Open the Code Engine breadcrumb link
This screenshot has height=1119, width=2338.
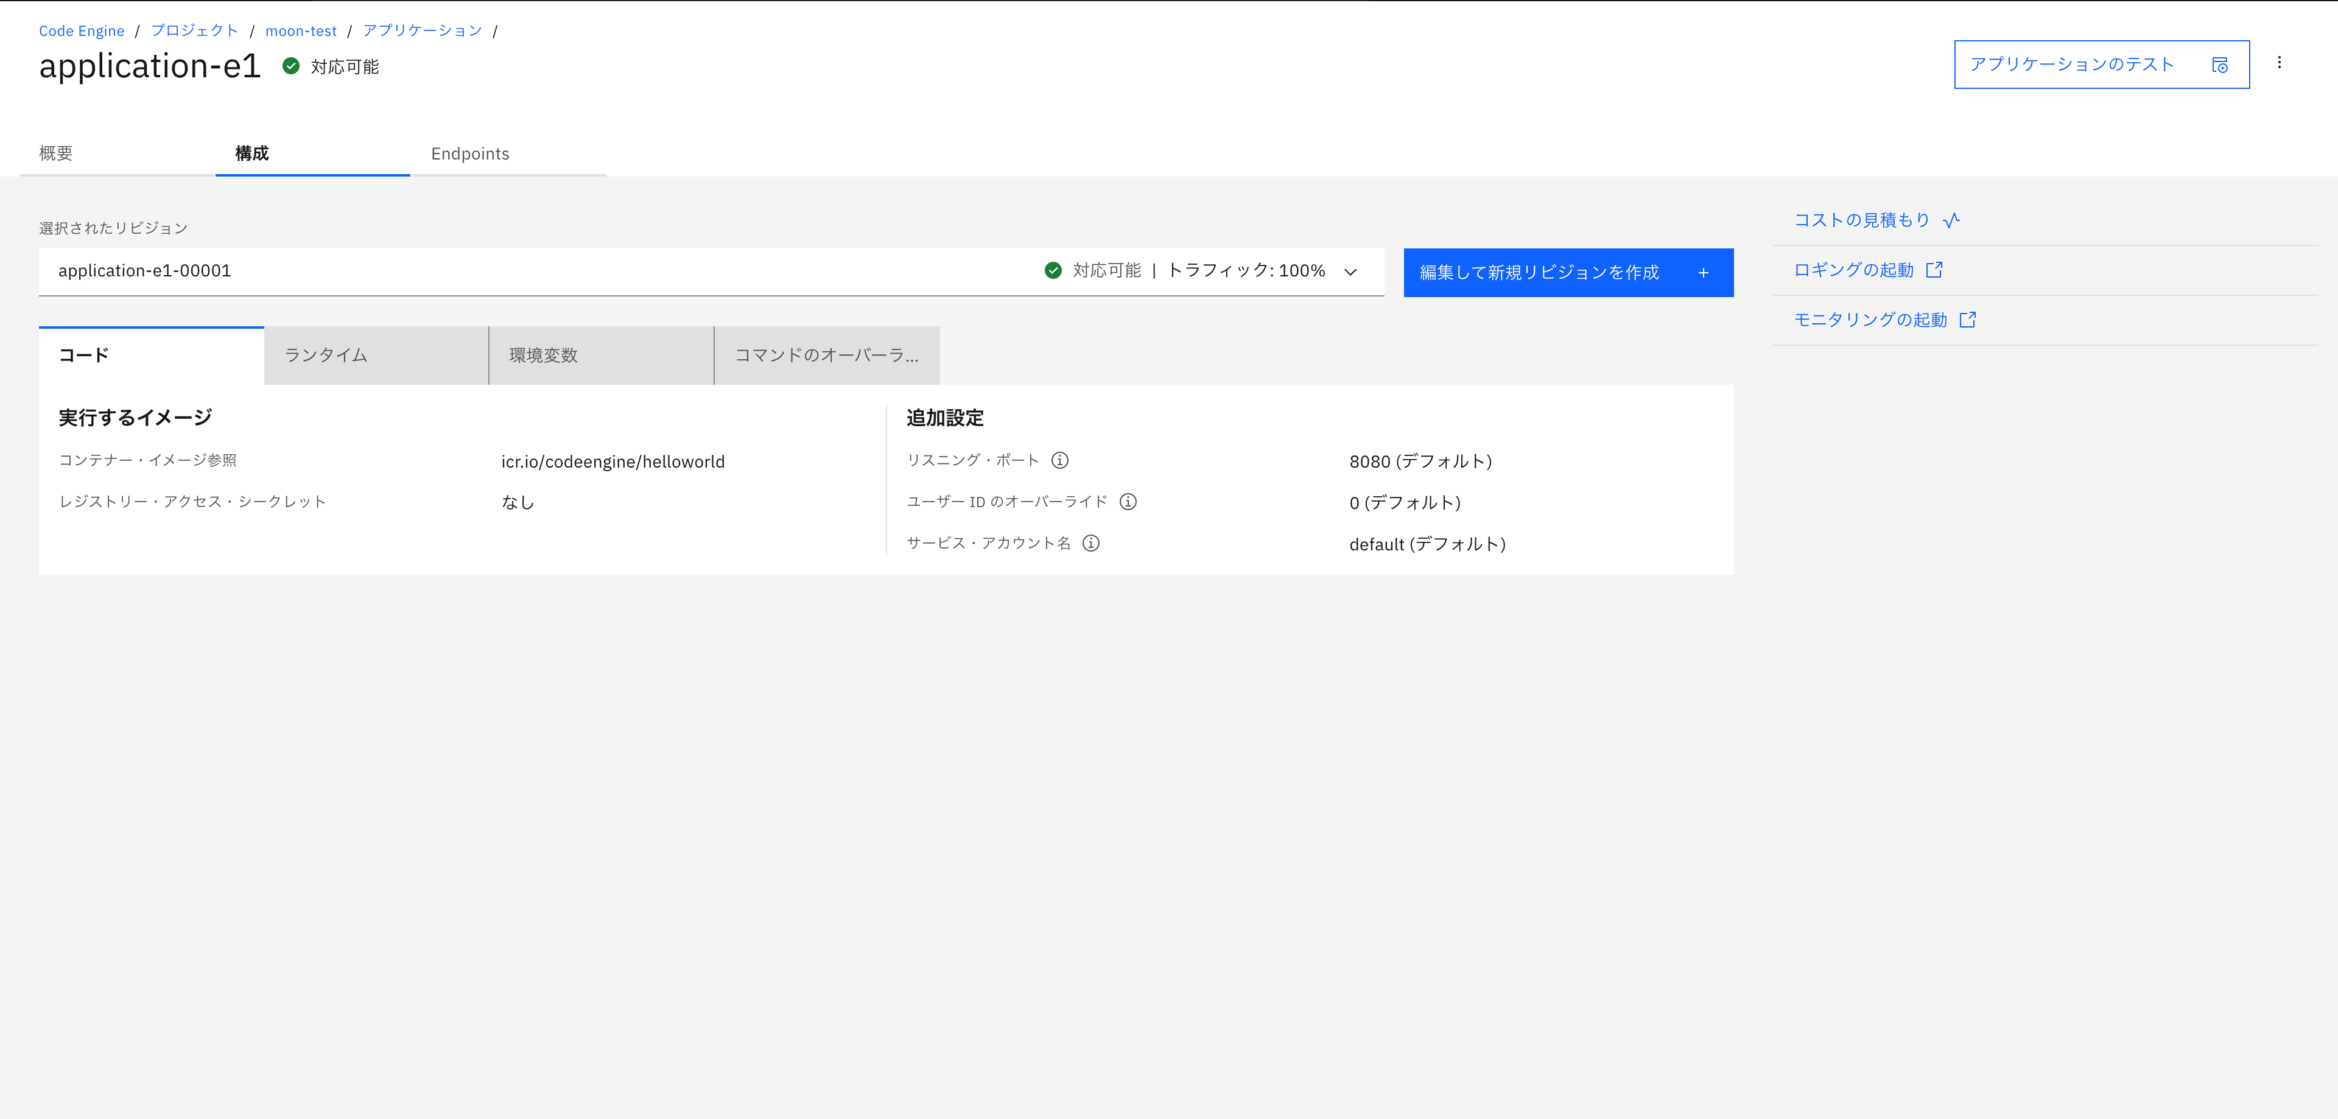point(82,30)
